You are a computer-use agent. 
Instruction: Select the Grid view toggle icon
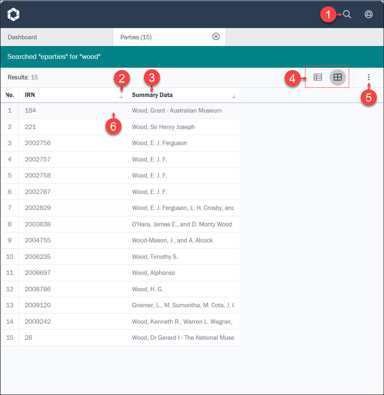point(338,77)
